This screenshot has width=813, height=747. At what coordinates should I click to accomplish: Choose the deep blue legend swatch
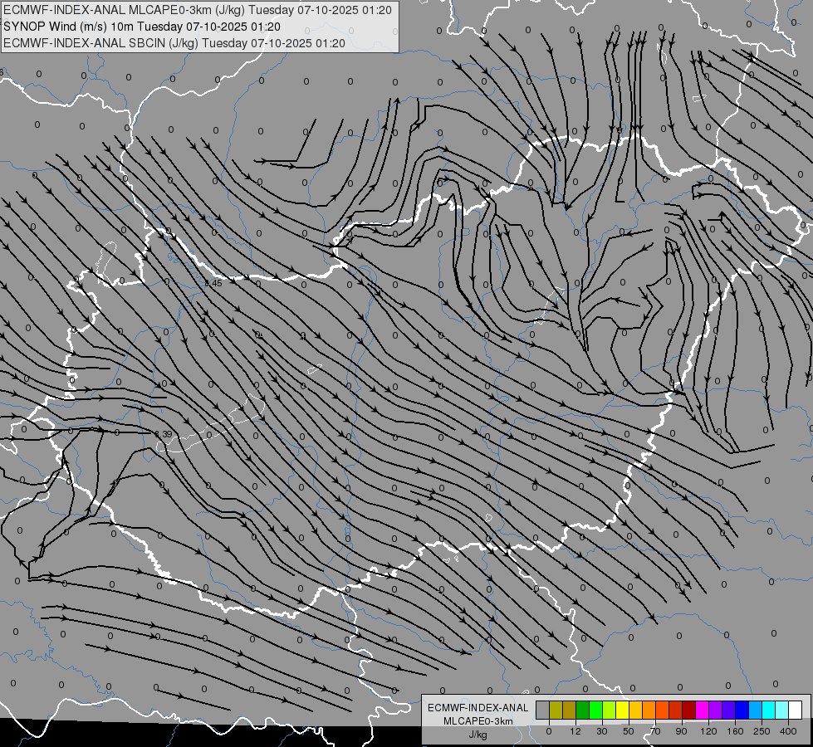pyautogui.click(x=742, y=710)
